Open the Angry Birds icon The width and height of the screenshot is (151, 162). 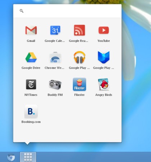coord(104,84)
